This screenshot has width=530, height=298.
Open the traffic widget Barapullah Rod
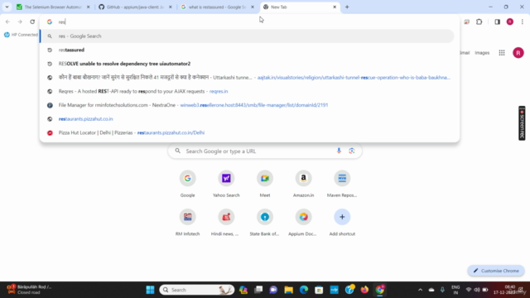29,290
